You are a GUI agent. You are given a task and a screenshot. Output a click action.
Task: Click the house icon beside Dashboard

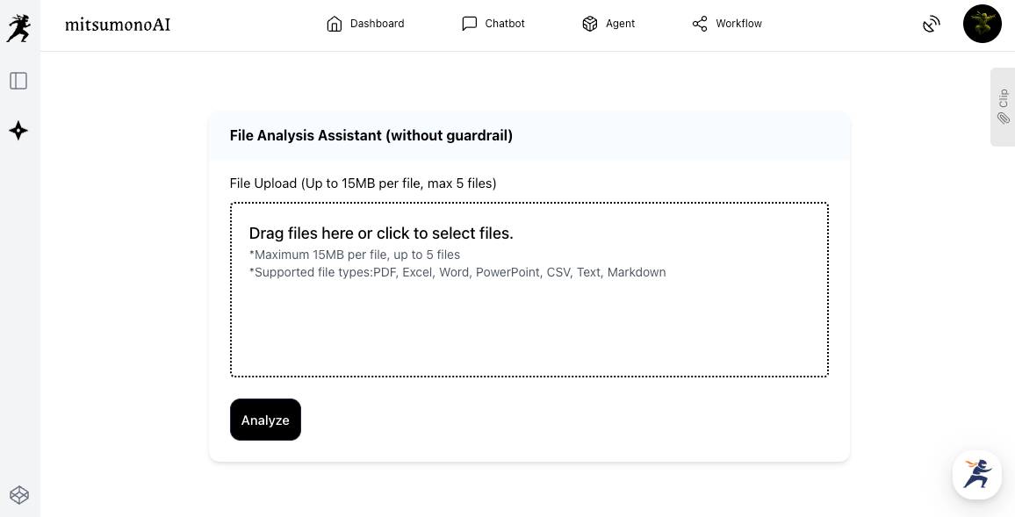click(x=334, y=24)
